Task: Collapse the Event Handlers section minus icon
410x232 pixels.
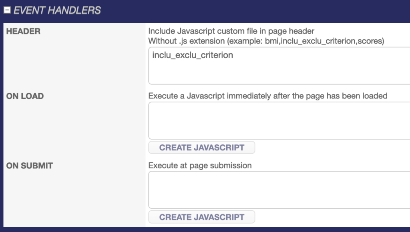Action: [x=7, y=10]
